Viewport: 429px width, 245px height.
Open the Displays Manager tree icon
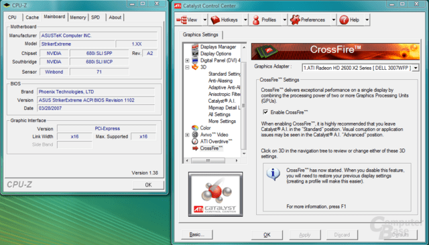195,46
